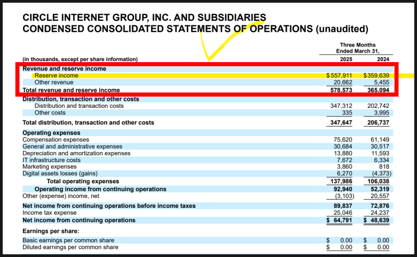
Task: Click the IT infrastructure value "7,672"
Action: tap(344, 160)
